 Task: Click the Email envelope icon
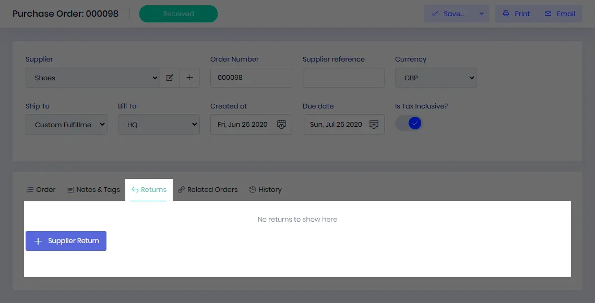click(548, 14)
